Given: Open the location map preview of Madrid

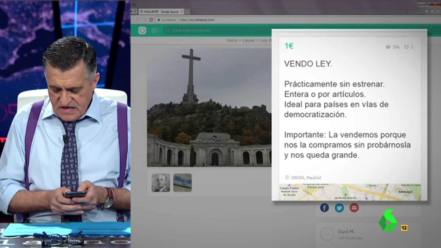Looking at the screenshot, I should pos(350,192).
